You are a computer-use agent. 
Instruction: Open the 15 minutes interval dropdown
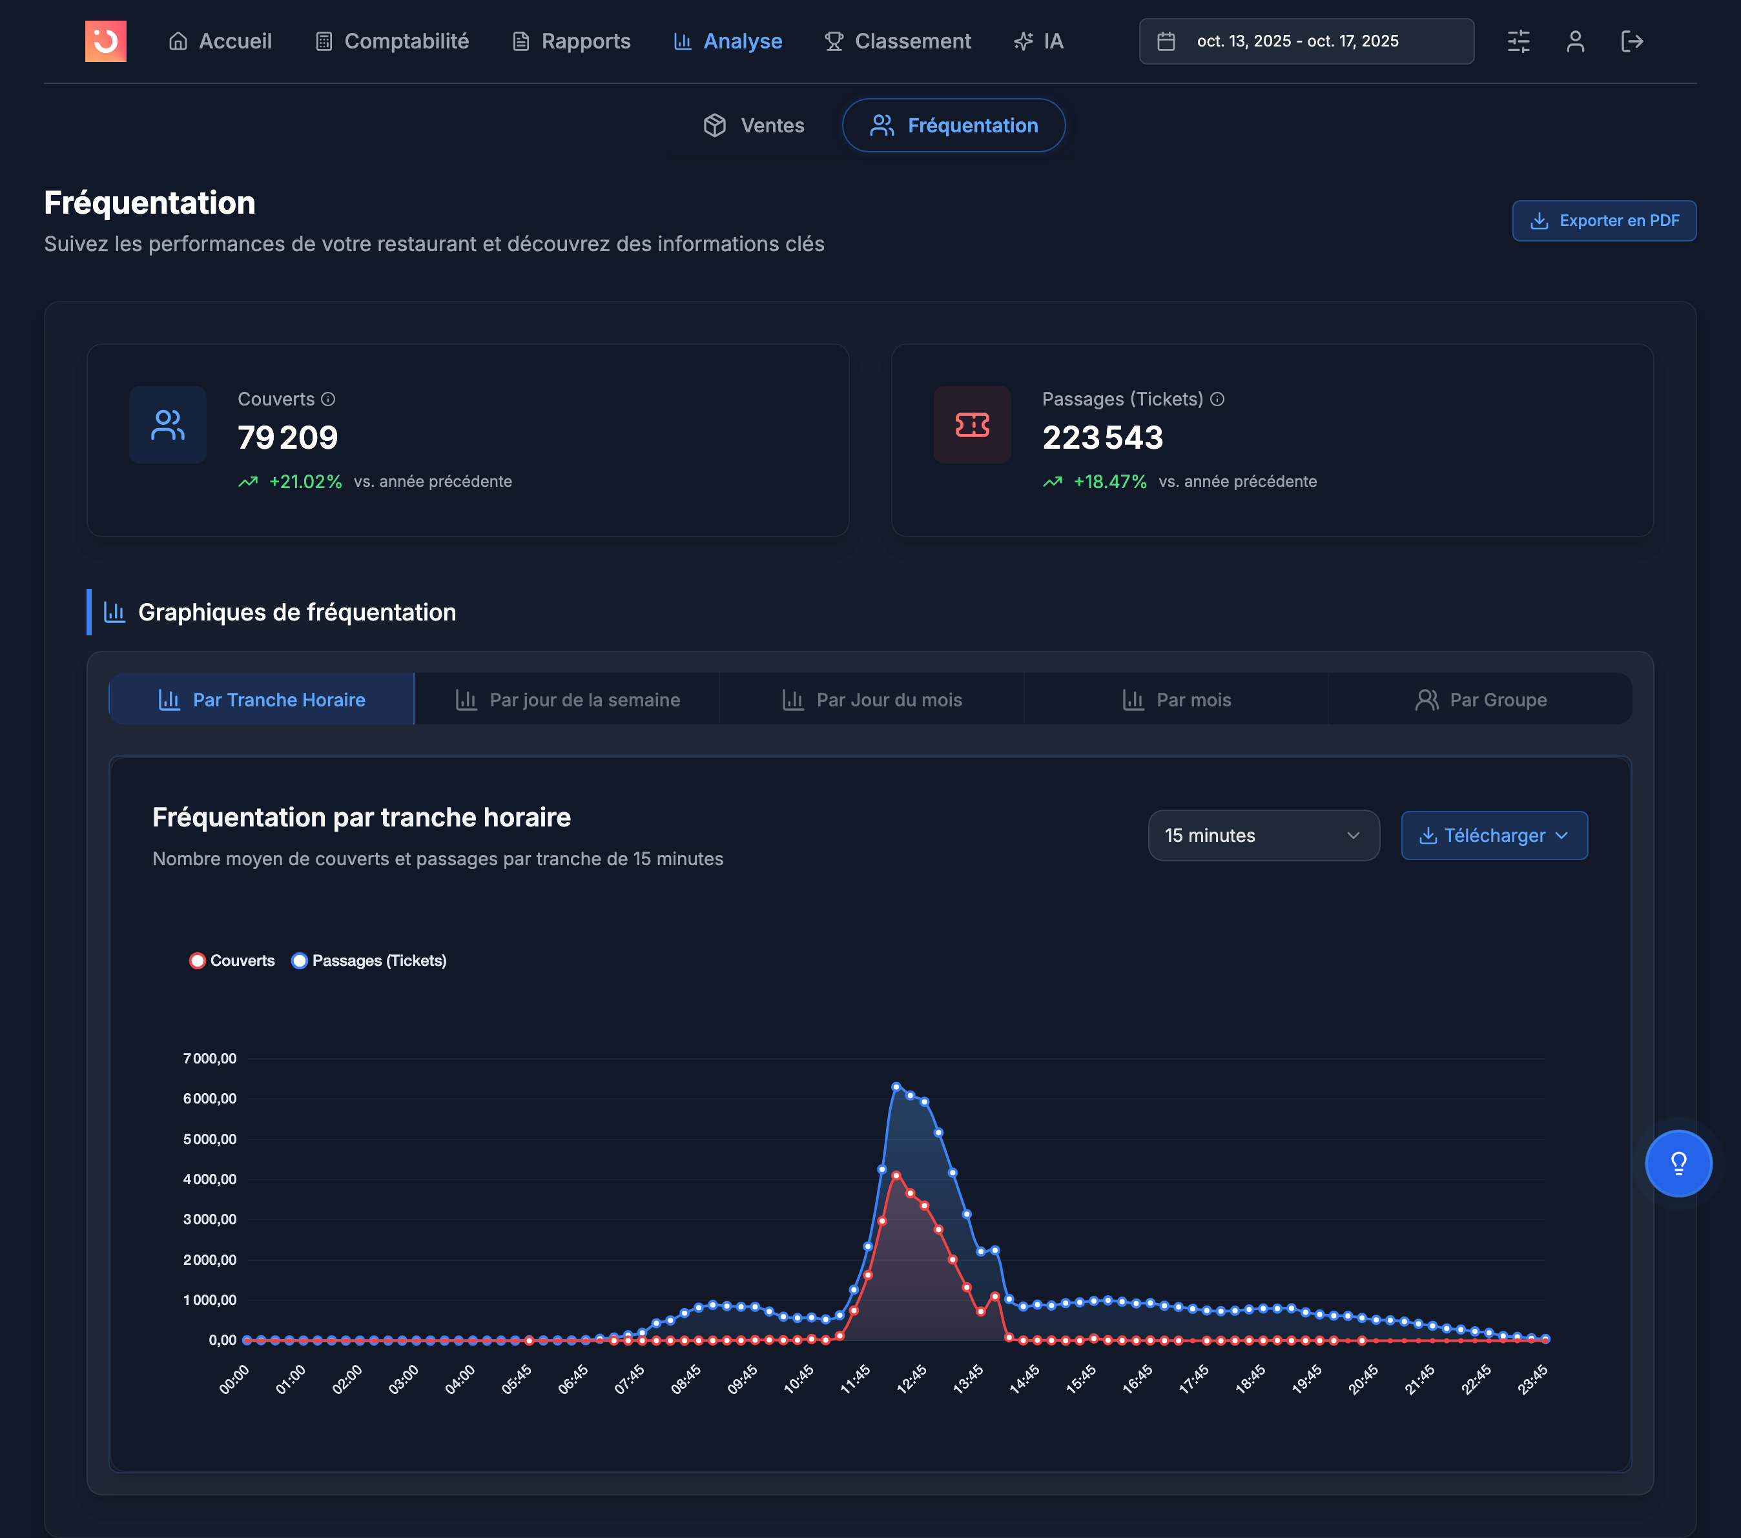point(1263,836)
